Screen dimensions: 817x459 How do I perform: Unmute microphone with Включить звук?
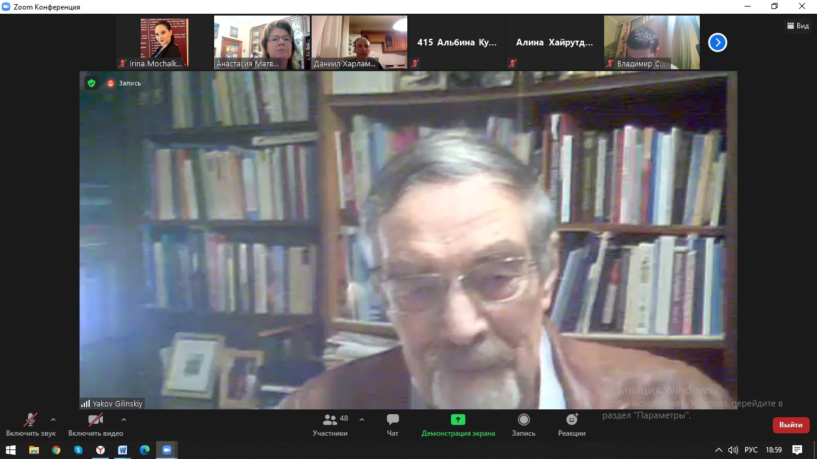[31, 425]
